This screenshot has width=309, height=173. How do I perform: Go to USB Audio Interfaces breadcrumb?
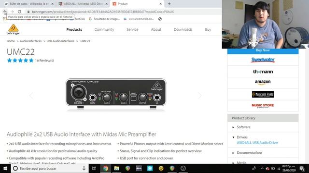60,41
